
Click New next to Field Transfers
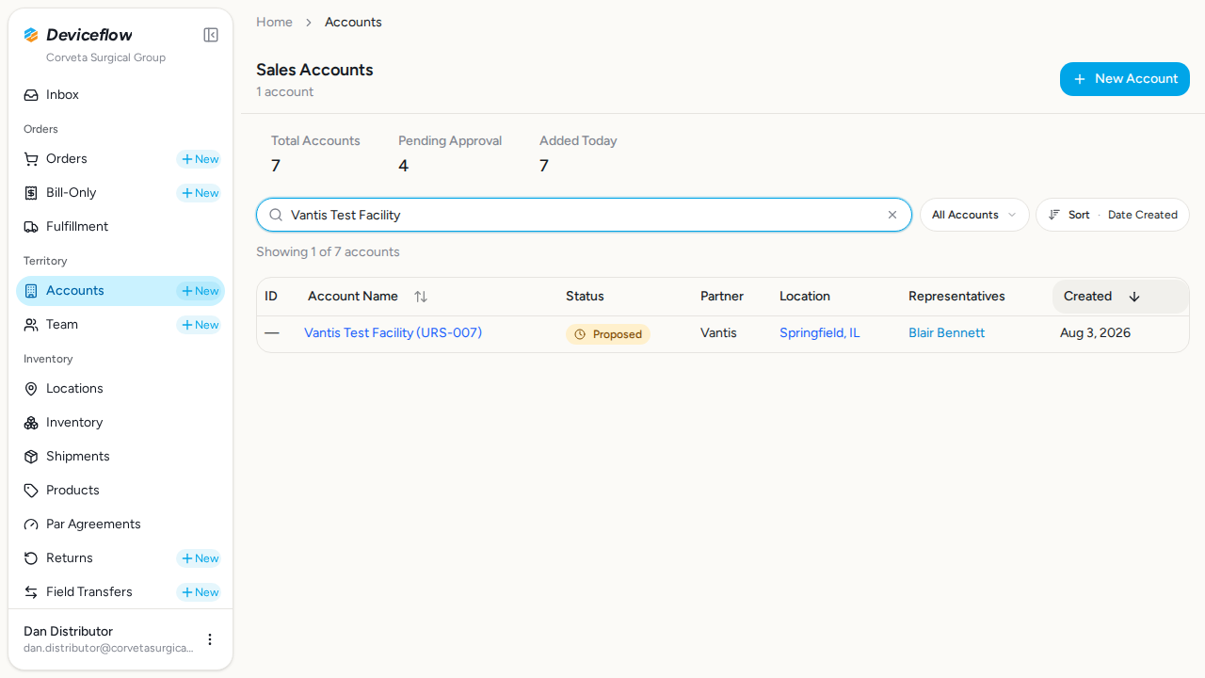point(200,592)
